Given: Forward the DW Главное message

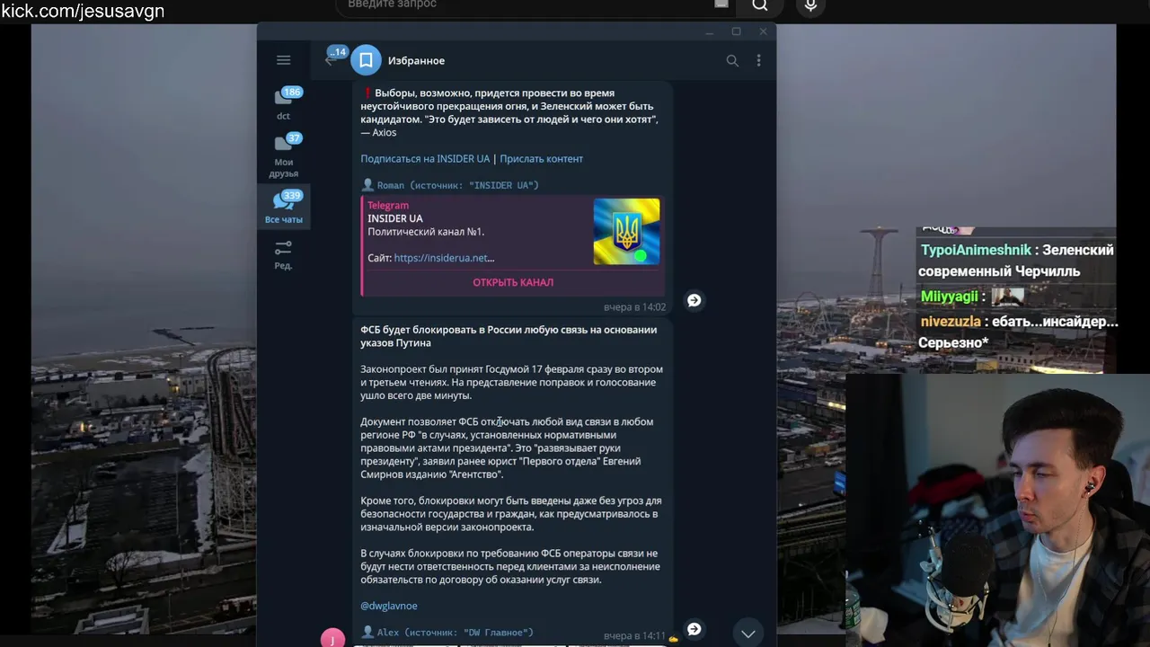Looking at the screenshot, I should pyautogui.click(x=694, y=629).
